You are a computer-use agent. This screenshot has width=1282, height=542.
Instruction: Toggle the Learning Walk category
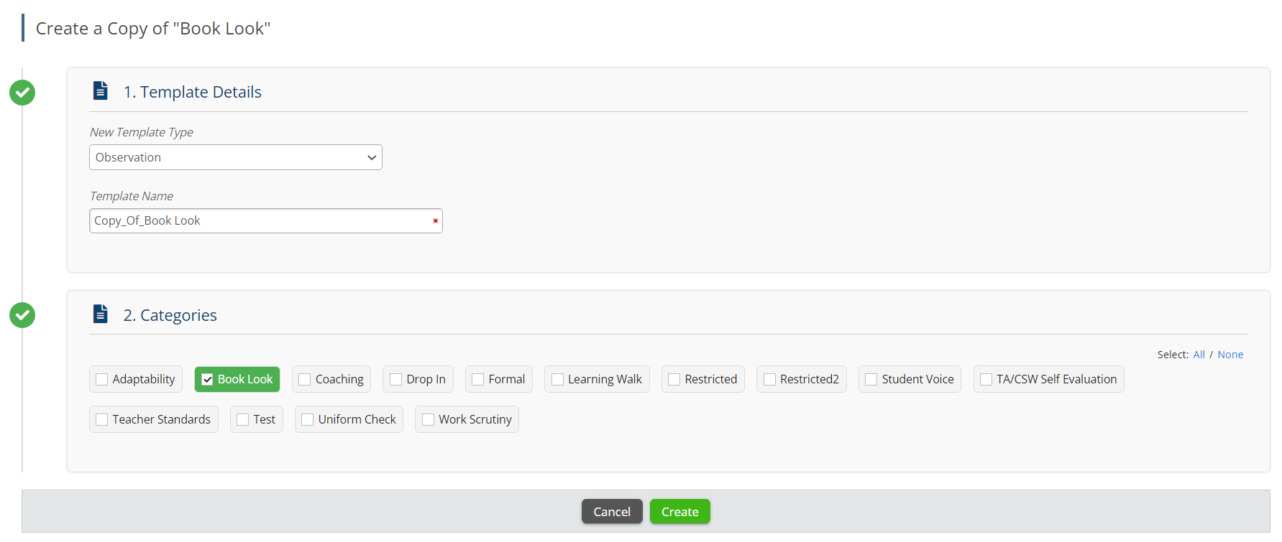[557, 380]
